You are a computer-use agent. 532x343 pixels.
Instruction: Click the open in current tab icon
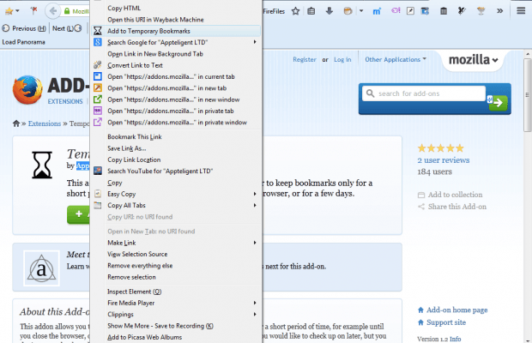(x=97, y=76)
